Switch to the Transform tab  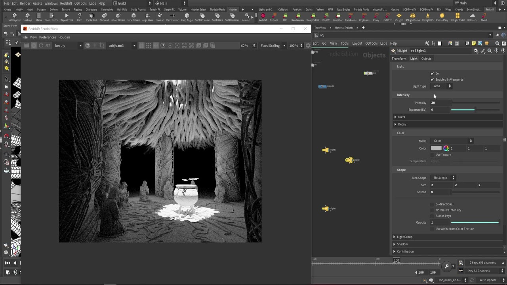coord(399,59)
